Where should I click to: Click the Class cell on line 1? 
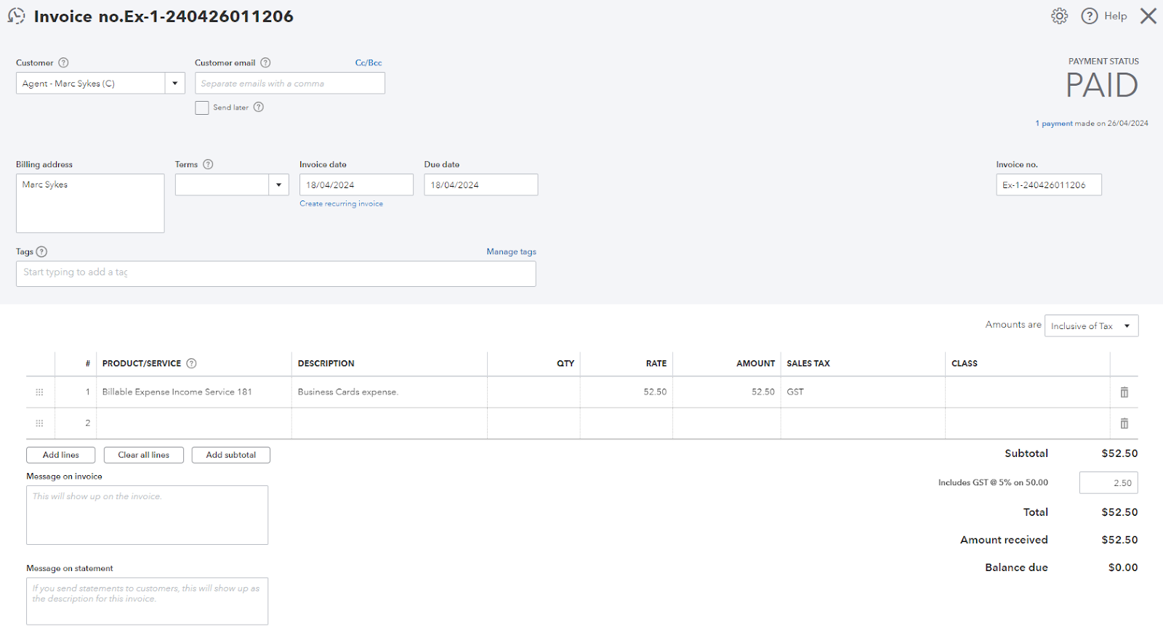coord(1028,392)
